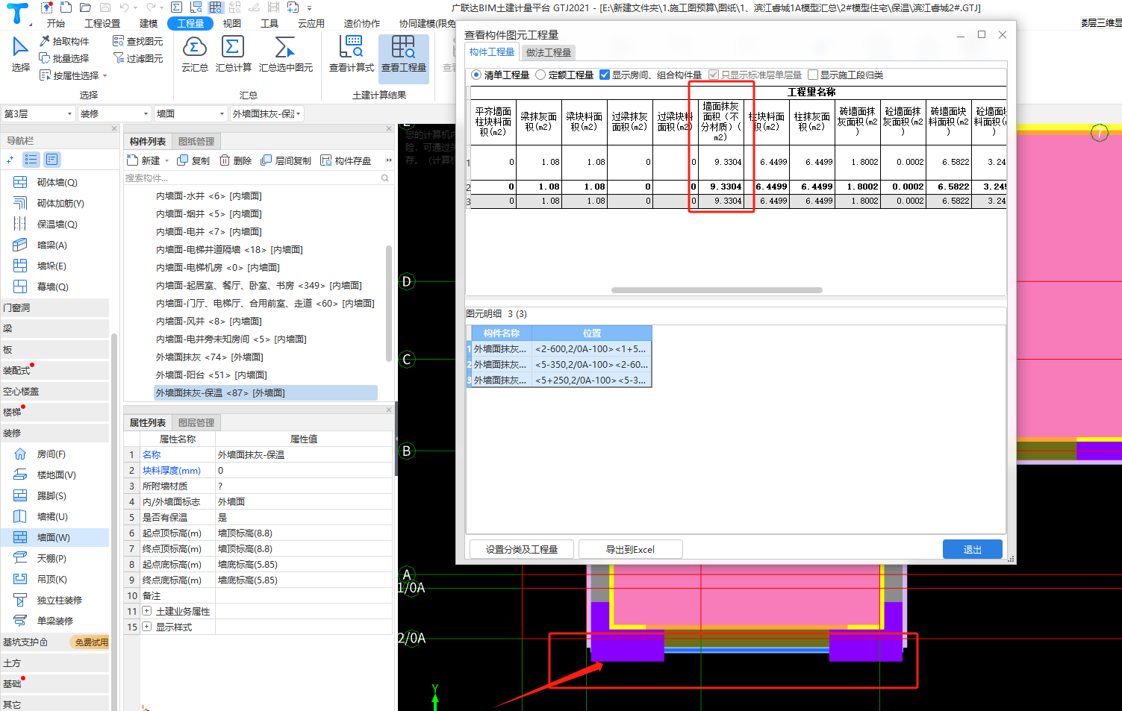Click the 免费试用 badge by 基坑支护
Viewport: 1122px width, 711px height.
91,642
